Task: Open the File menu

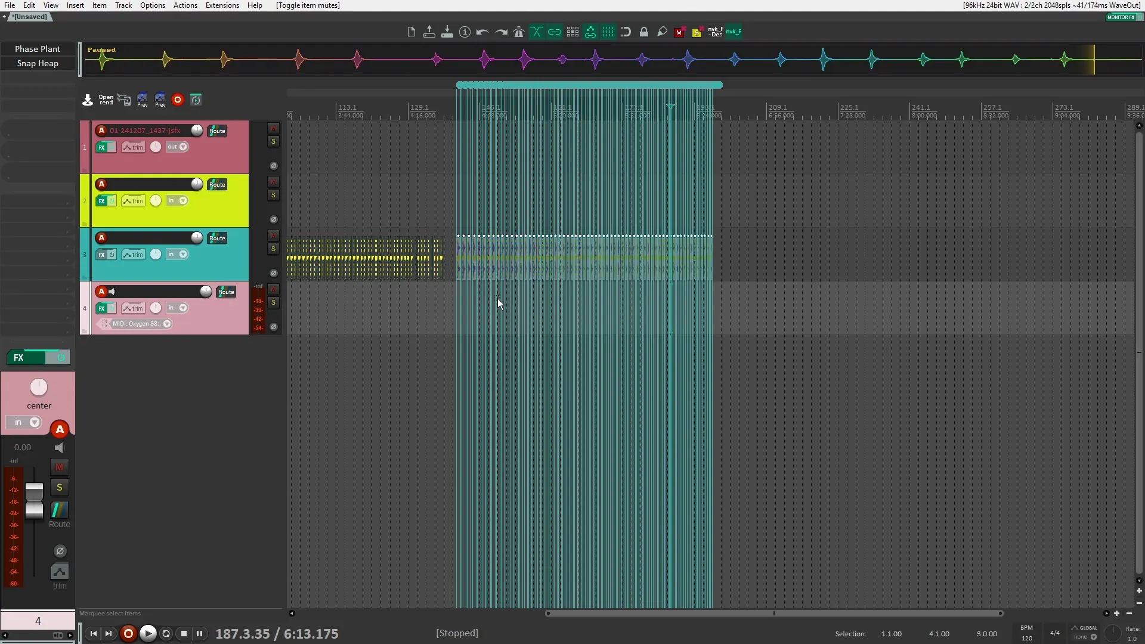Action: (10, 5)
